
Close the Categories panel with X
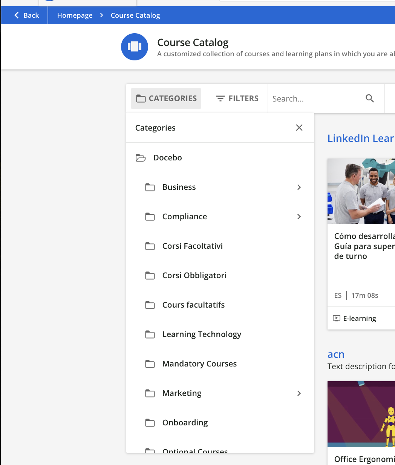pos(299,128)
